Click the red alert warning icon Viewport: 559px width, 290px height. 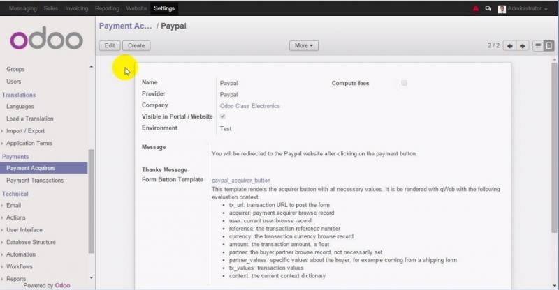pos(476,8)
